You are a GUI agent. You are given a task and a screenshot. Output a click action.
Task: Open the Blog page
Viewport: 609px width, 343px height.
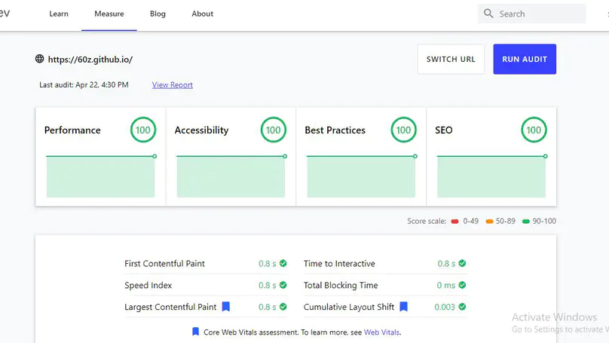pos(158,14)
